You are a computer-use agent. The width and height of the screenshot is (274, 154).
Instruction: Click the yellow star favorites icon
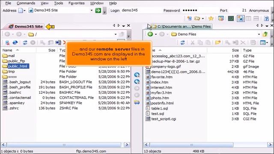[x=211, y=18]
